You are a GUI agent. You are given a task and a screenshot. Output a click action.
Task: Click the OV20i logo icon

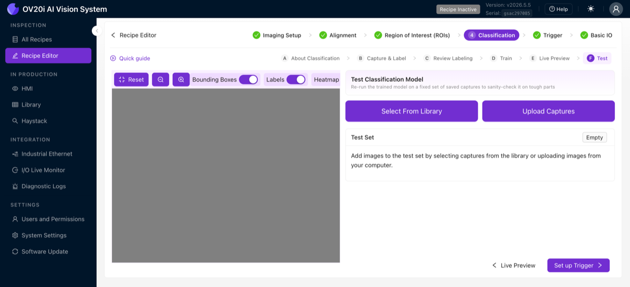point(13,9)
